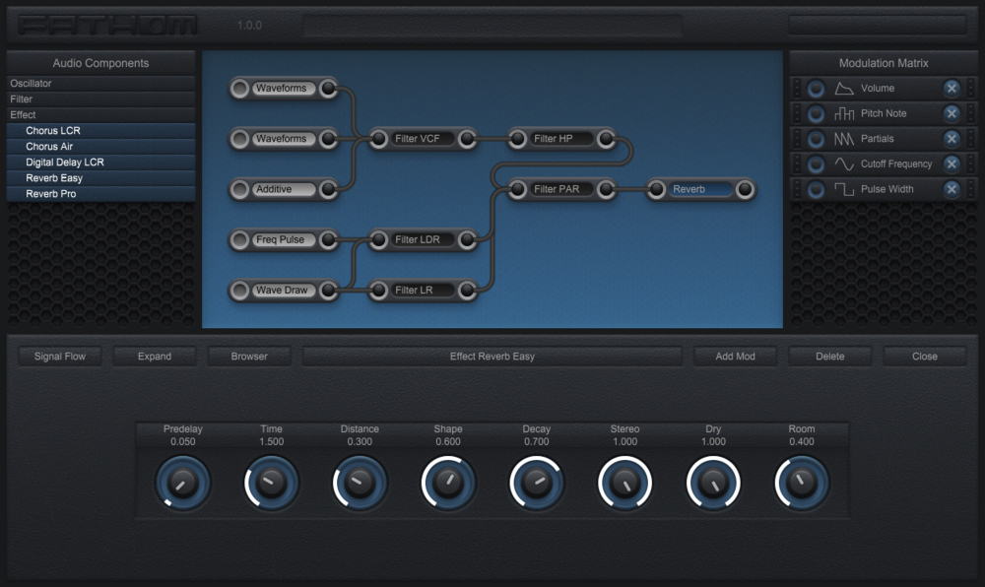The height and width of the screenshot is (587, 985).
Task: Open the Signal Flow view
Action: pyautogui.click(x=60, y=356)
